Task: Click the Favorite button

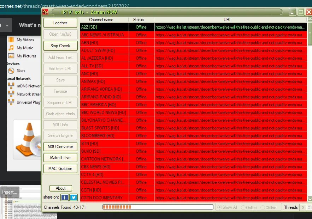Action: 60,91
